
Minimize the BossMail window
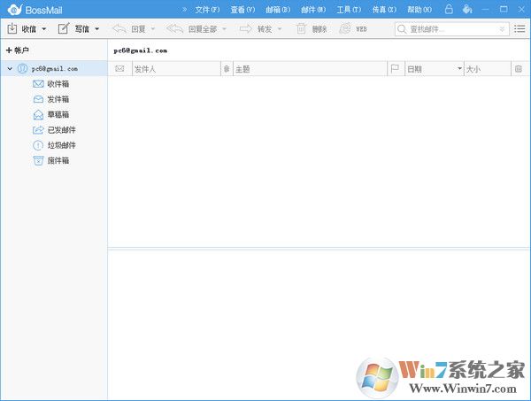(x=485, y=10)
